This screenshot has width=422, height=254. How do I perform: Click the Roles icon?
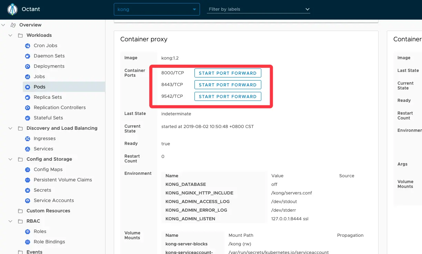pyautogui.click(x=28, y=231)
